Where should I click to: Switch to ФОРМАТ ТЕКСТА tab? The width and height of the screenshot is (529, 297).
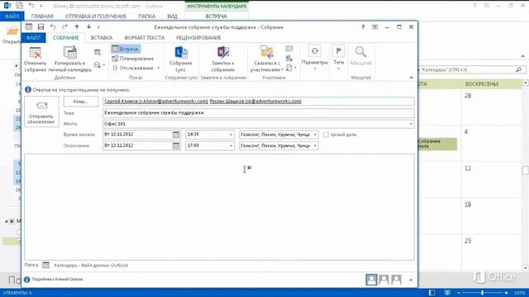click(145, 38)
